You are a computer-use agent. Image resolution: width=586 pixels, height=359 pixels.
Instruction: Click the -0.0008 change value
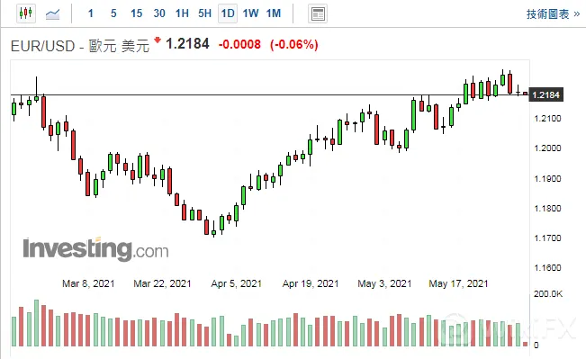coord(239,44)
